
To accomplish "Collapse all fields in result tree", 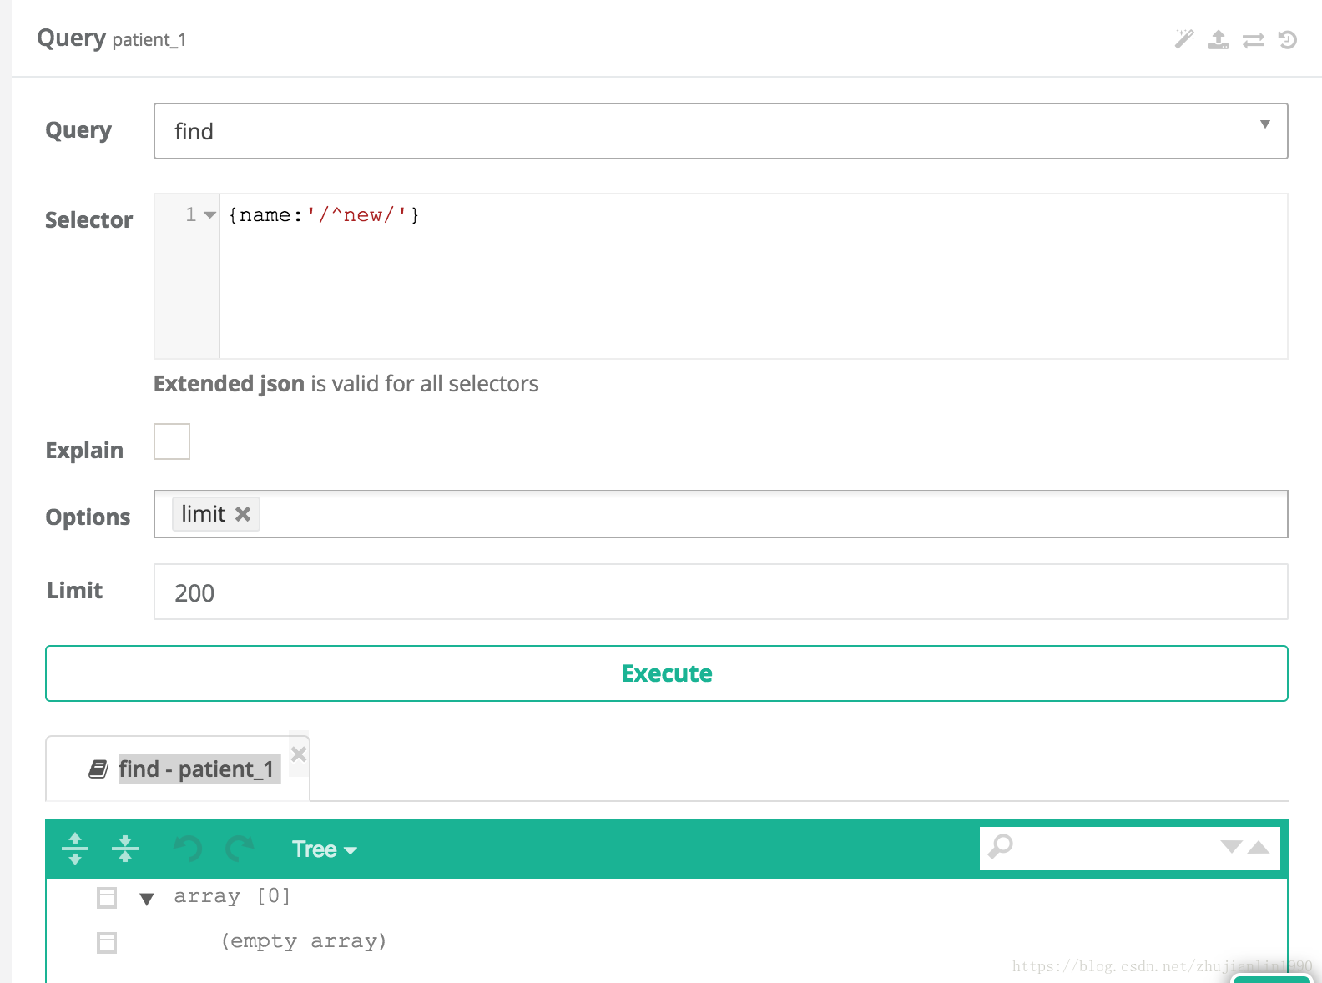I will (125, 849).
